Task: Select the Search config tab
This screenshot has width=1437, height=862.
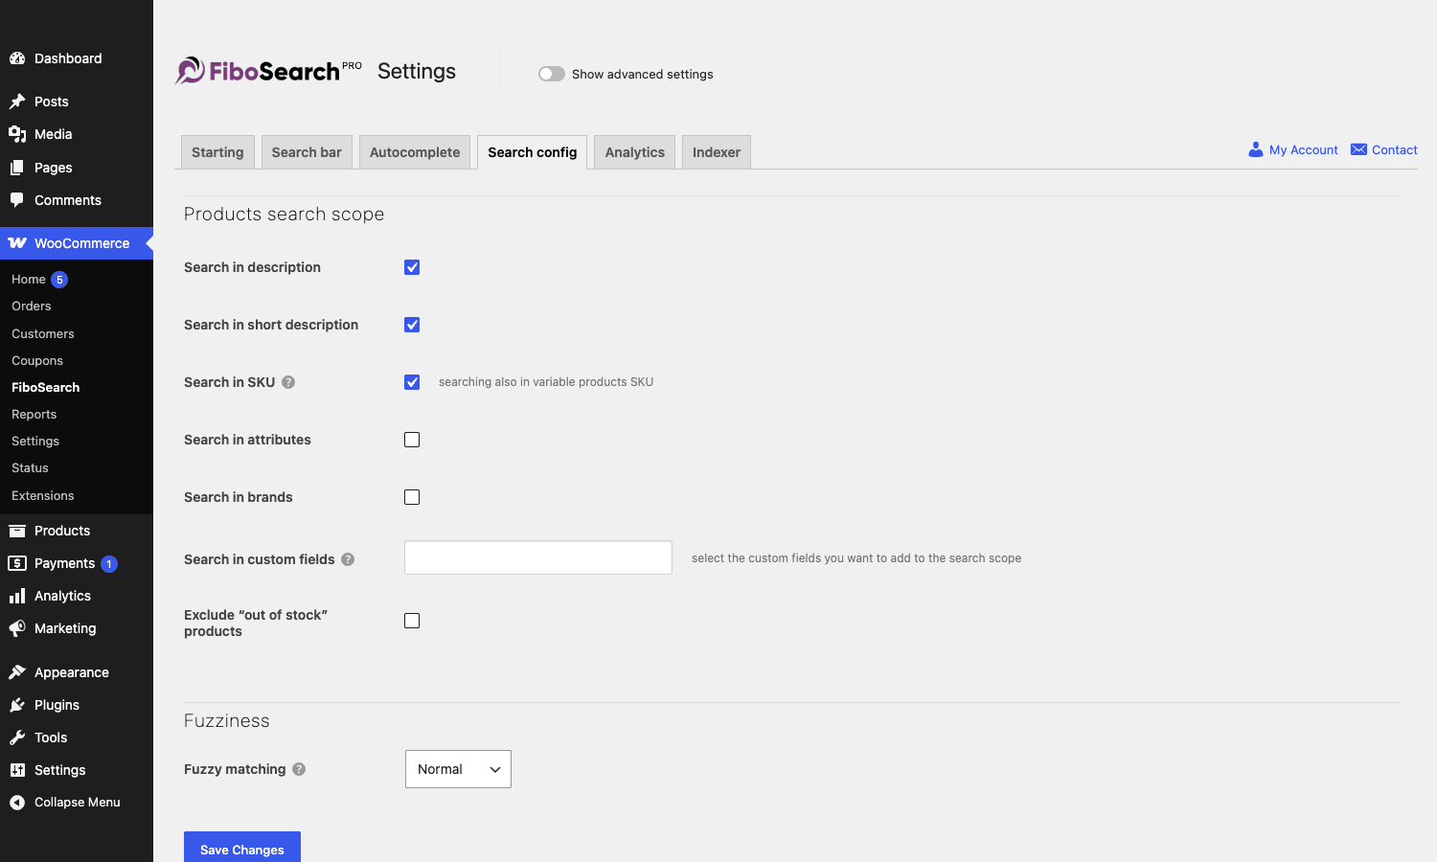Action: pyautogui.click(x=533, y=152)
